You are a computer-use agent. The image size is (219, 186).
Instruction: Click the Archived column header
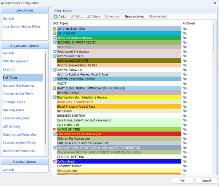[x=189, y=24]
